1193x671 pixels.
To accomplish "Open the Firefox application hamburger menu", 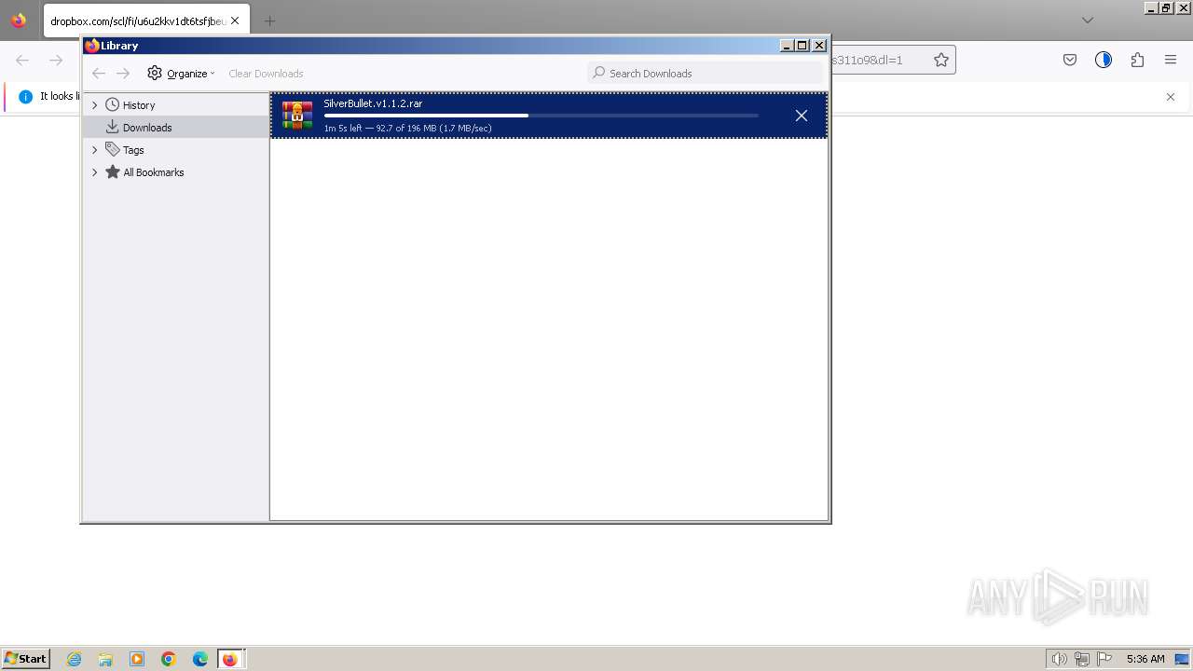I will tap(1171, 60).
